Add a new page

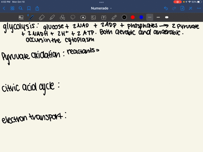[x=182, y=8]
